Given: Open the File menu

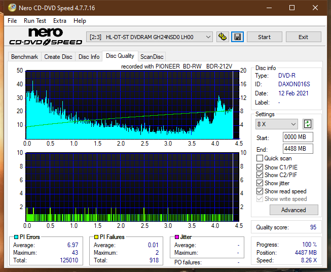Looking at the screenshot, I should [x=12, y=21].
